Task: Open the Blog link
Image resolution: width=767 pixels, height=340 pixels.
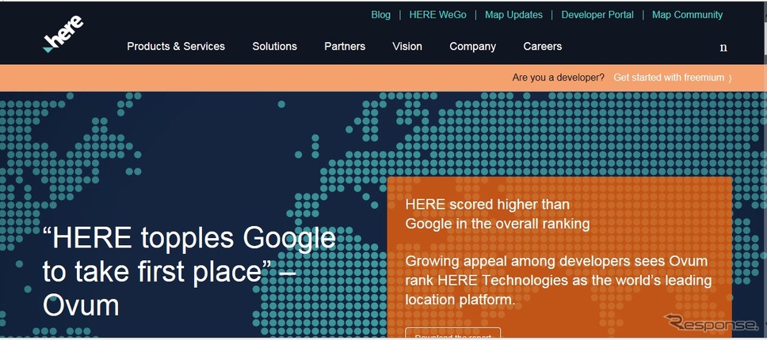Action: point(380,15)
